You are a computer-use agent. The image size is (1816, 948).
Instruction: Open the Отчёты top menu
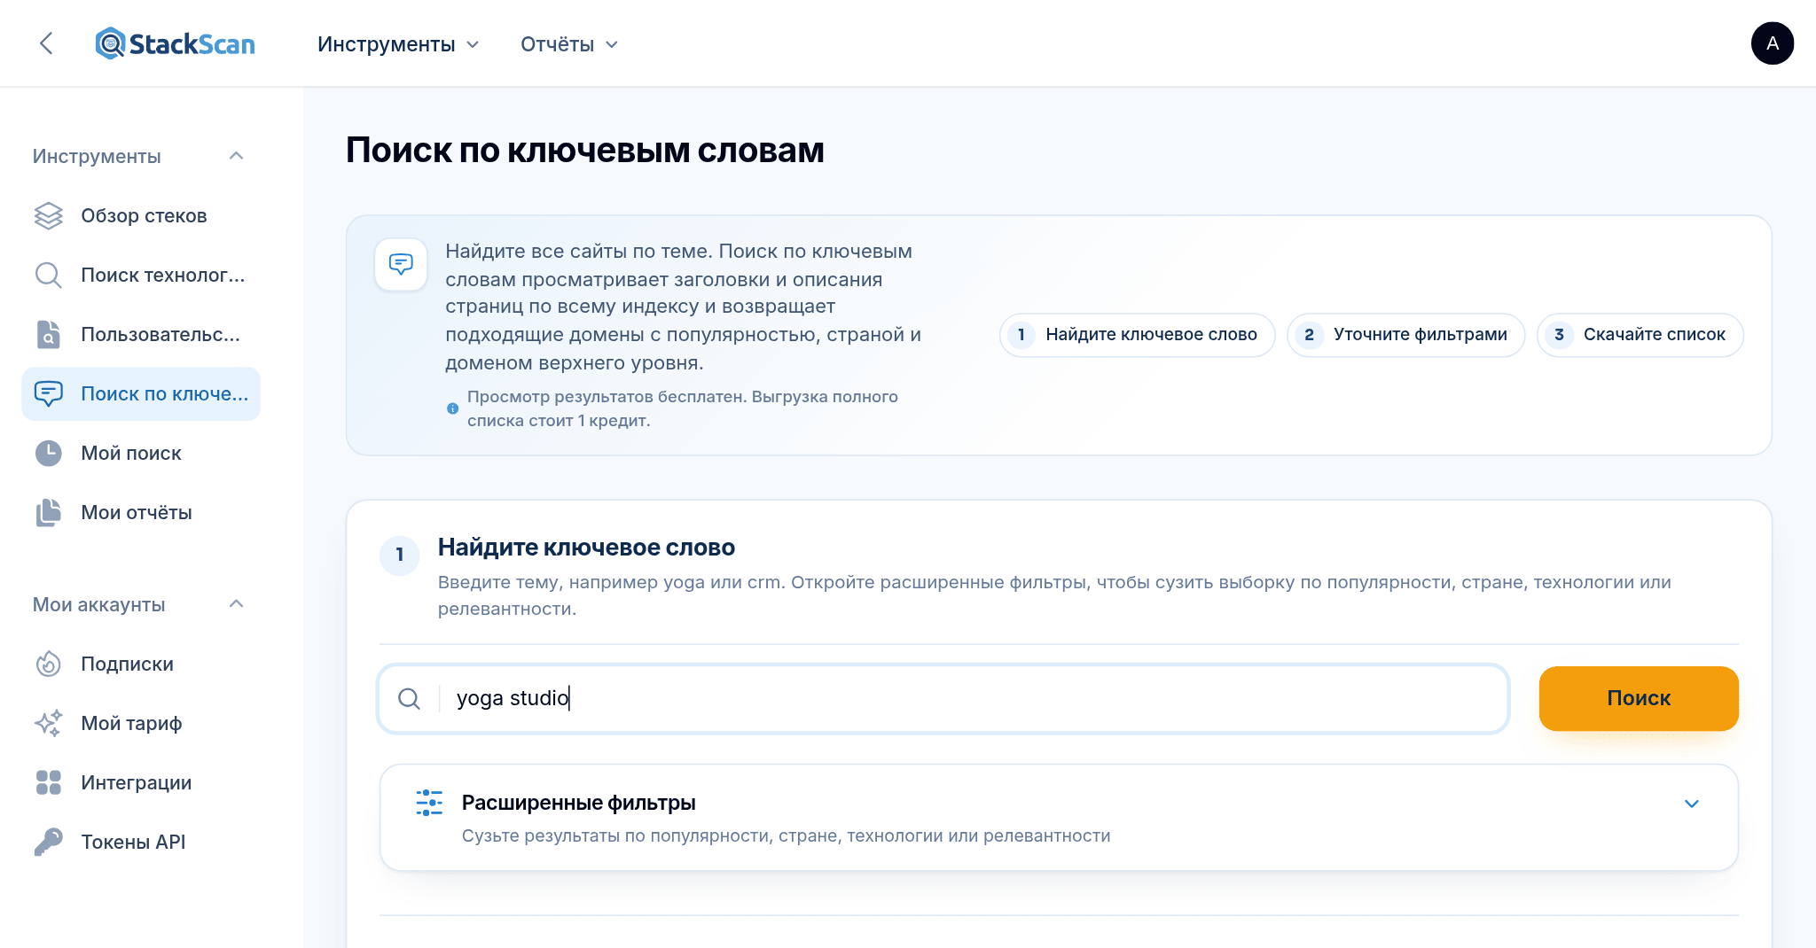(x=569, y=44)
